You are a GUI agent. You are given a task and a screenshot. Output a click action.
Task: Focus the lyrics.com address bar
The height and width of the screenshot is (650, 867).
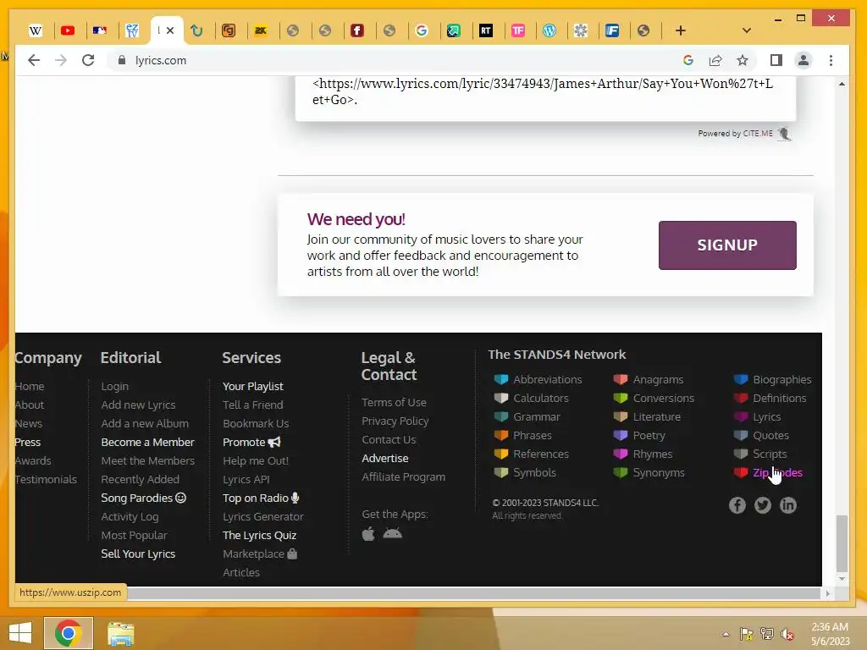387,60
